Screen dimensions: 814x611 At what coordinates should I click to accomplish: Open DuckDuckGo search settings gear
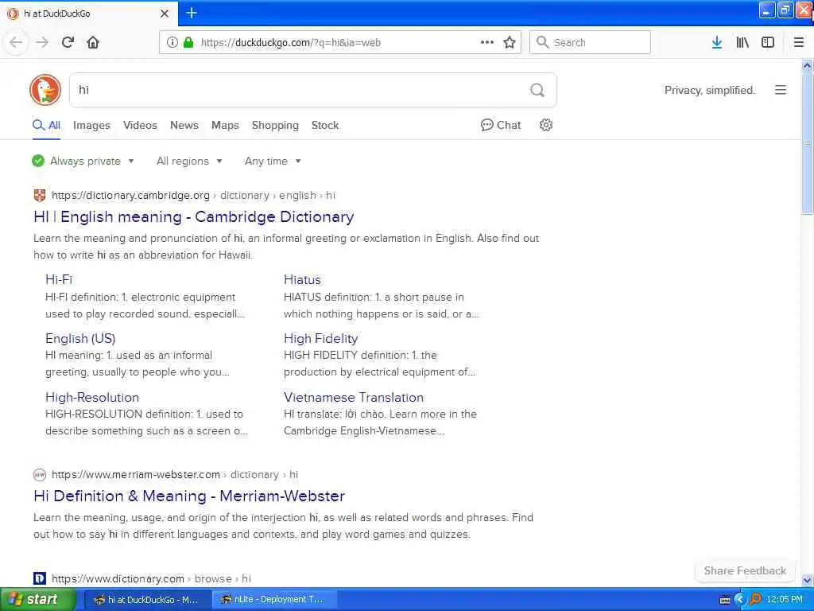[545, 125]
